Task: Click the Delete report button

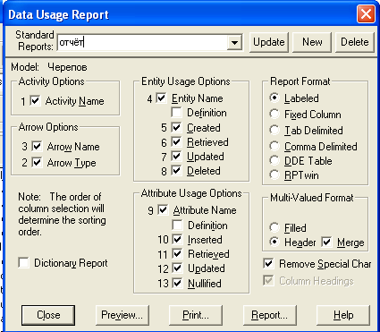Action: point(355,42)
